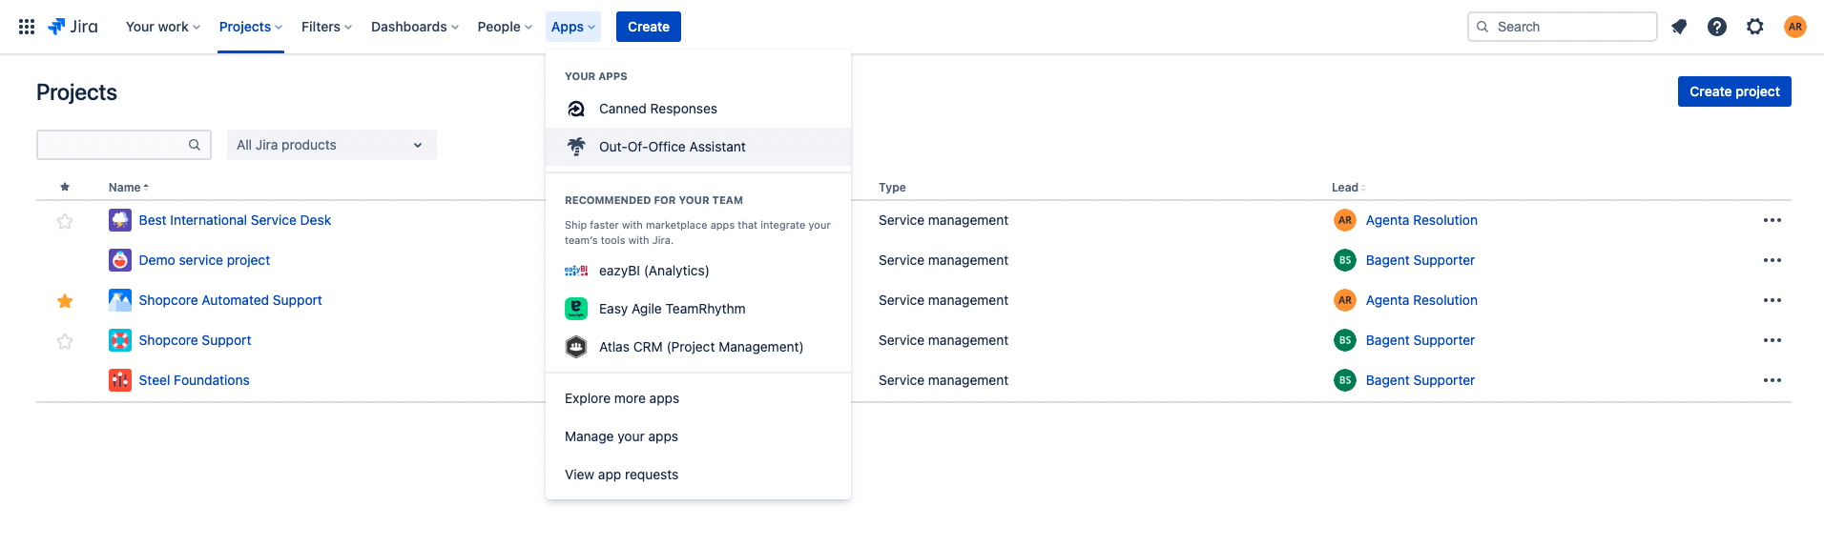Select Out-Of-Office Assistant from the Apps menu
Viewport: 1824px width, 546px height.
click(x=698, y=147)
